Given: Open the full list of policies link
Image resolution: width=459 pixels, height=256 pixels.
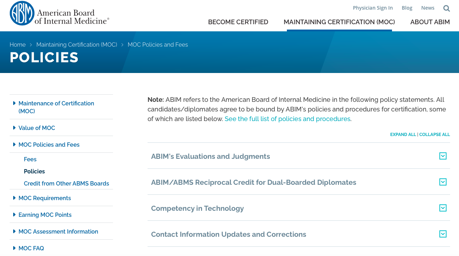Looking at the screenshot, I should point(287,119).
